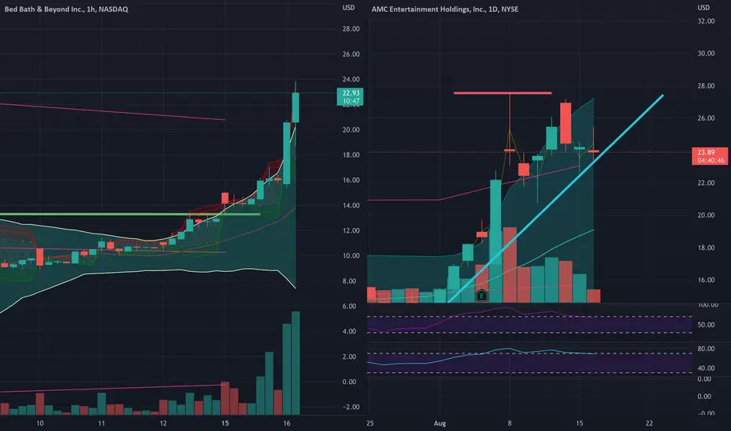Select the cyan trendline on AMC chart
This screenshot has width=731, height=431.
555,199
